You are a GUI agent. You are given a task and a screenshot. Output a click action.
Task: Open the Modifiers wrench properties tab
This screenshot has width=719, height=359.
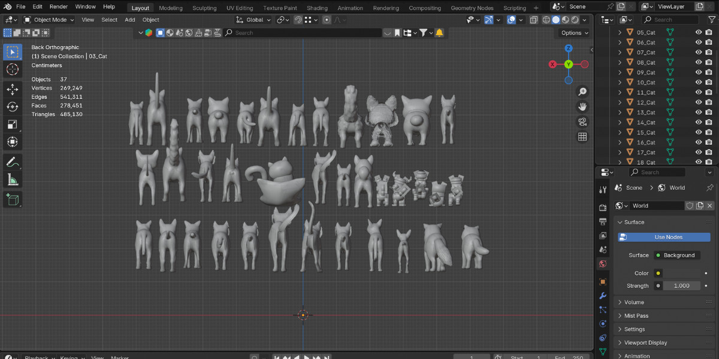(603, 296)
